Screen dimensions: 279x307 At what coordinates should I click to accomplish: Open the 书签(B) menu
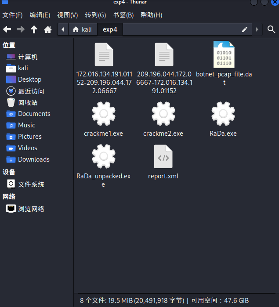123,15
